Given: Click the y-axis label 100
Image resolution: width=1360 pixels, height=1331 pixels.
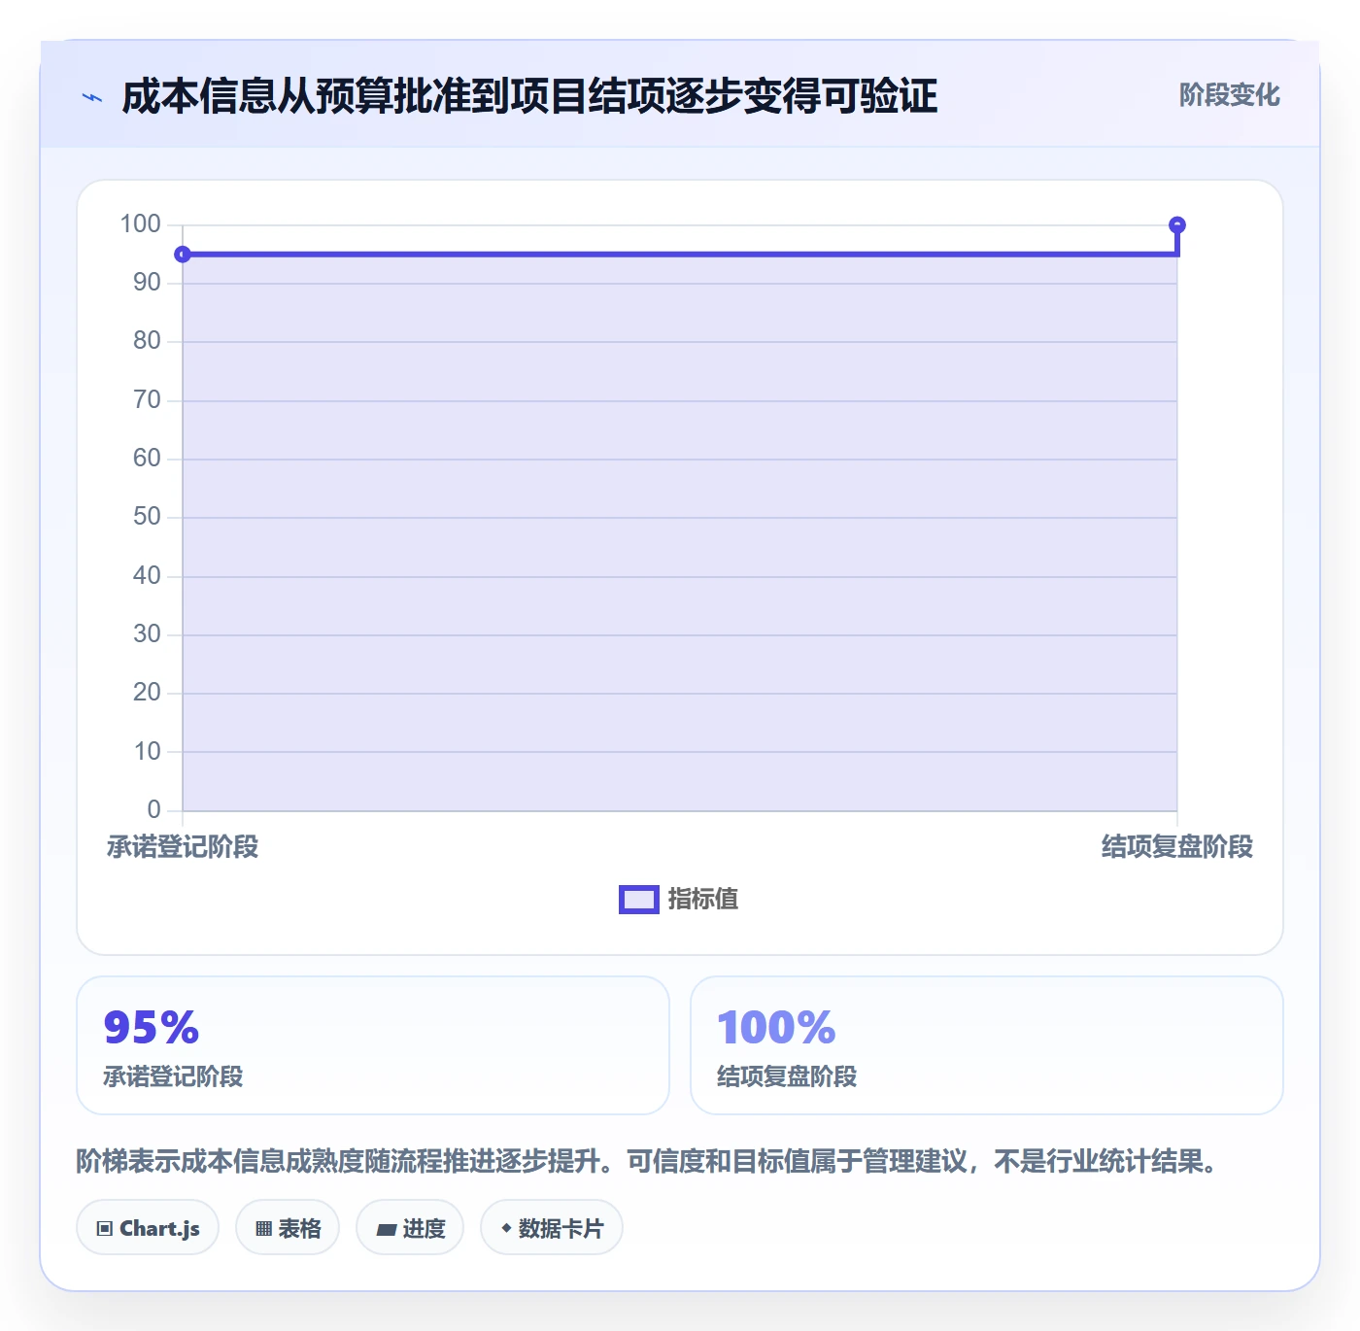Looking at the screenshot, I should (x=140, y=224).
